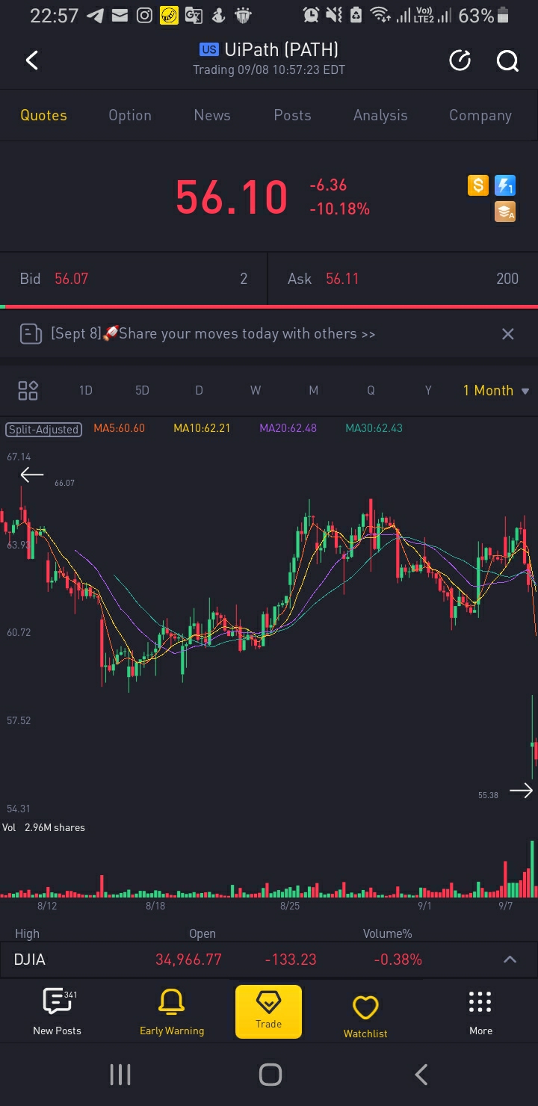This screenshot has width=538, height=1106.
Task: Tap the MA30:62.43 indicator
Action: (x=374, y=428)
